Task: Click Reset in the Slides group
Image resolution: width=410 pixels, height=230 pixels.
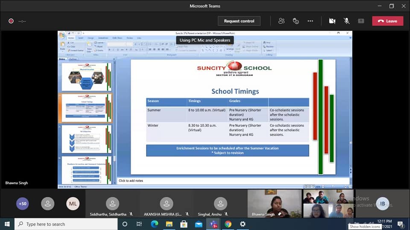Action: coord(99,47)
